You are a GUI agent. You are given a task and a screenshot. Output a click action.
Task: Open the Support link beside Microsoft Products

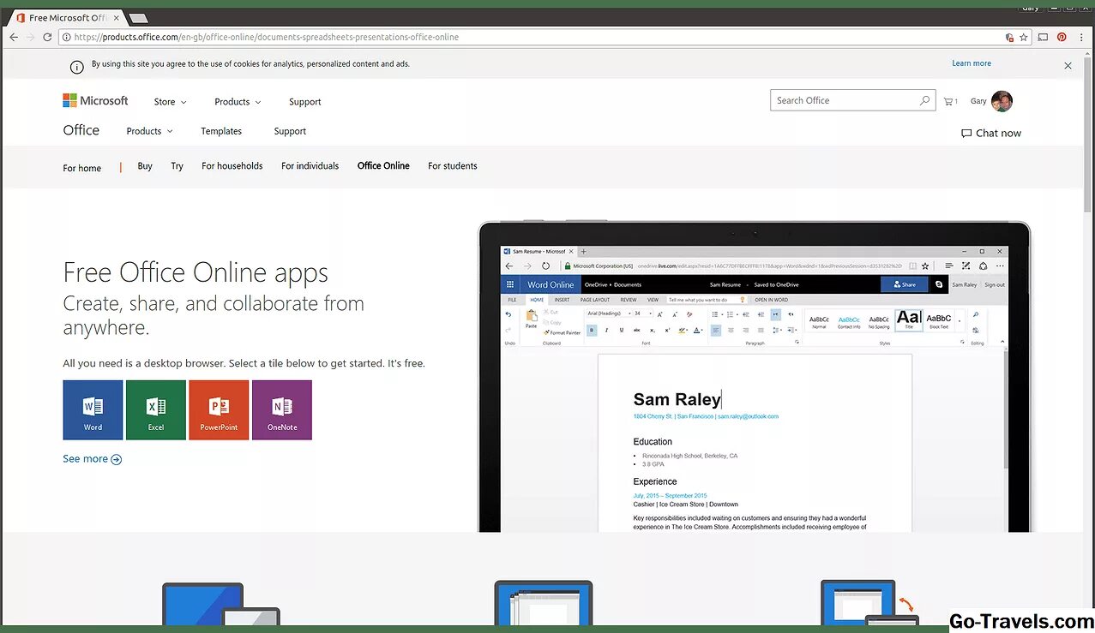[x=305, y=102]
